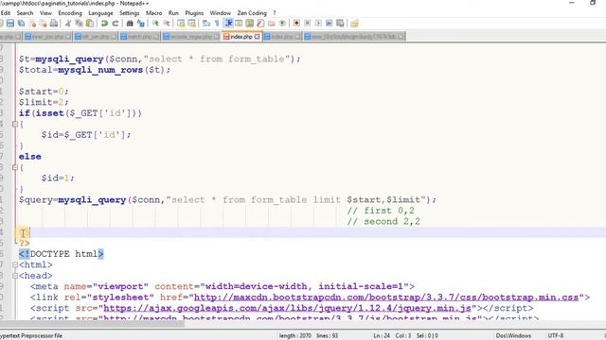
Task: Click the run macro multiple times icon
Action: [x=329, y=24]
